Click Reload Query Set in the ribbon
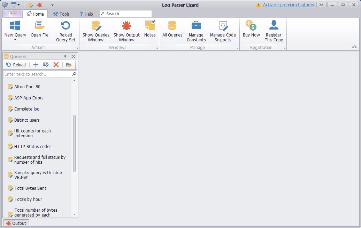 tap(66, 31)
